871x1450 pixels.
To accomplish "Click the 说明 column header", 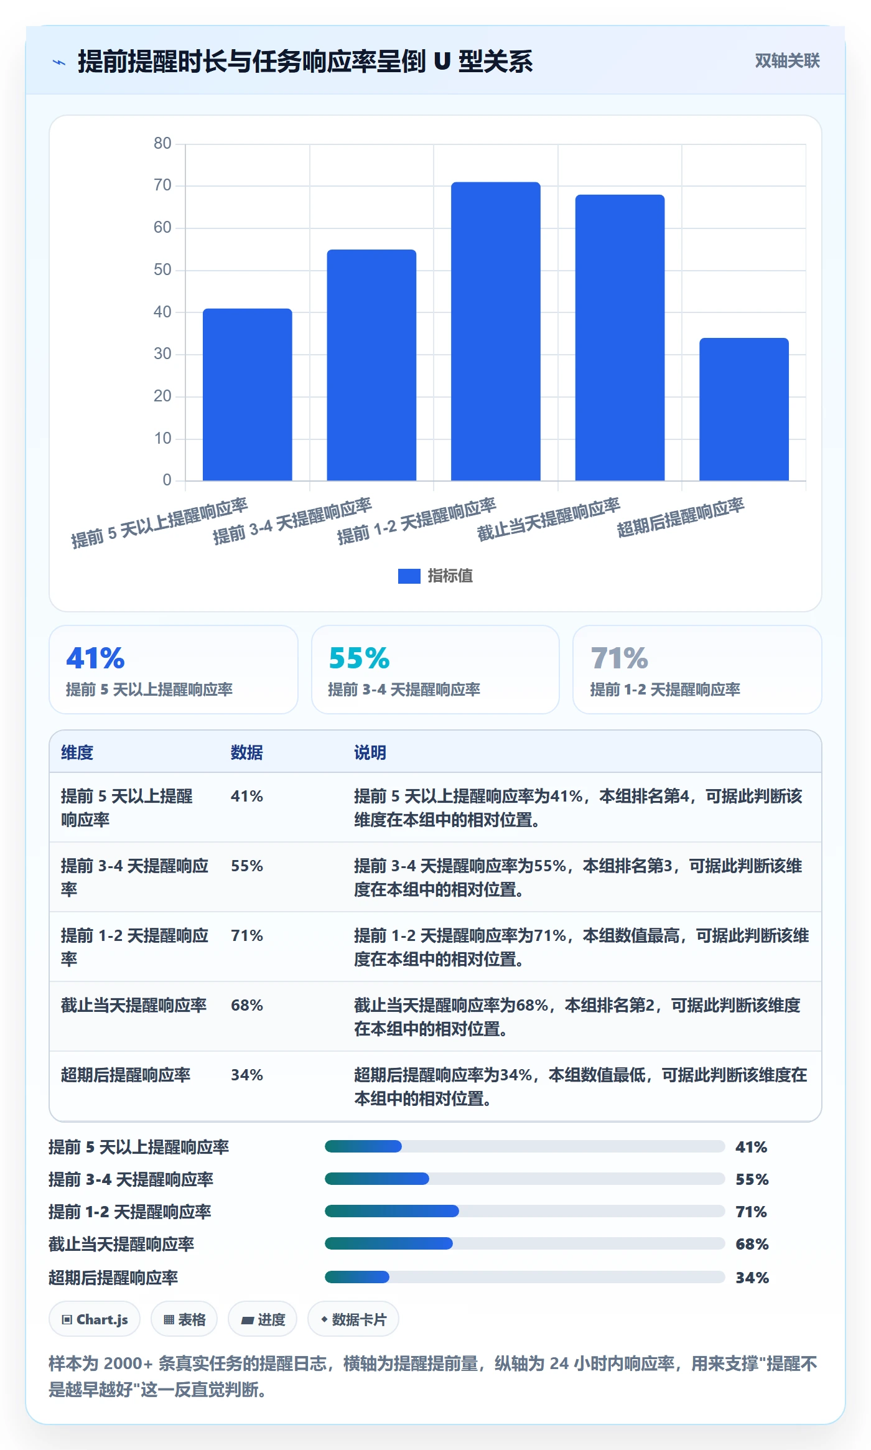I will coord(370,752).
